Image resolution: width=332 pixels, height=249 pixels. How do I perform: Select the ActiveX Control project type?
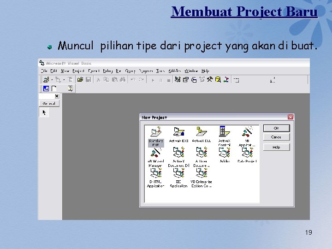point(225,136)
